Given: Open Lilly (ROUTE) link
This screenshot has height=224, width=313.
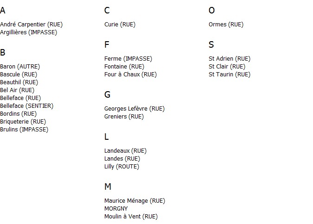Looking at the screenshot, I should (122, 167).
